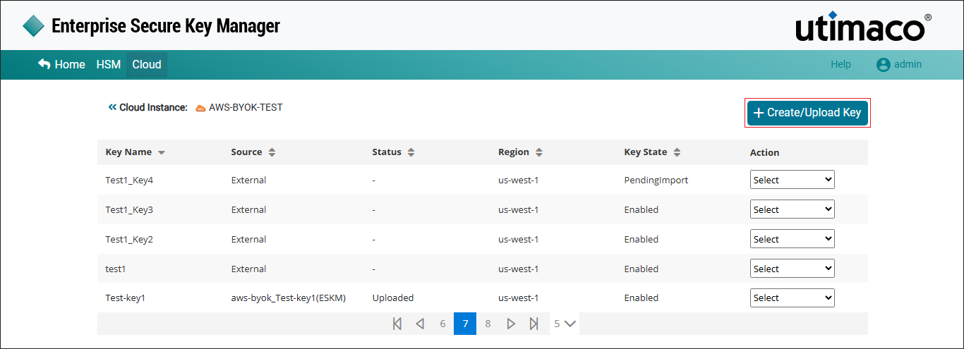Go to first page of keys
The height and width of the screenshot is (349, 964).
(x=397, y=324)
